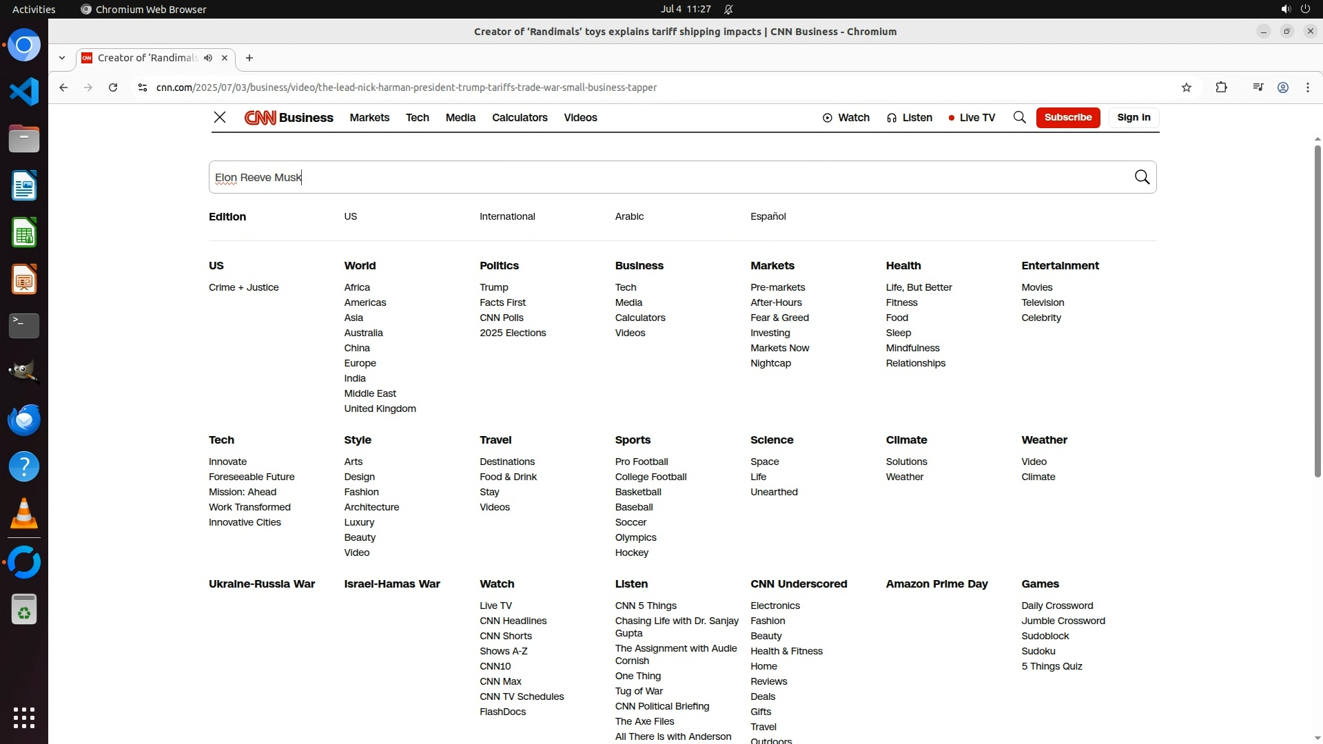The image size is (1323, 744).
Task: Mute the tab via speaker icon
Action: coord(208,58)
